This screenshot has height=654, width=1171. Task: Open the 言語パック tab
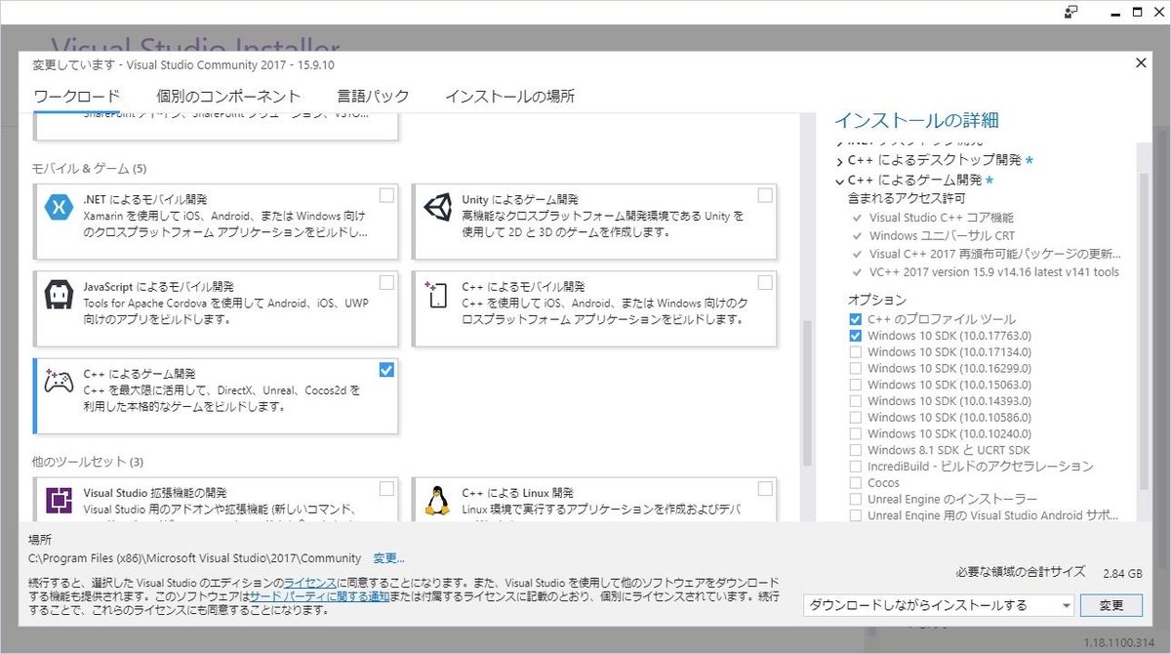tap(373, 96)
